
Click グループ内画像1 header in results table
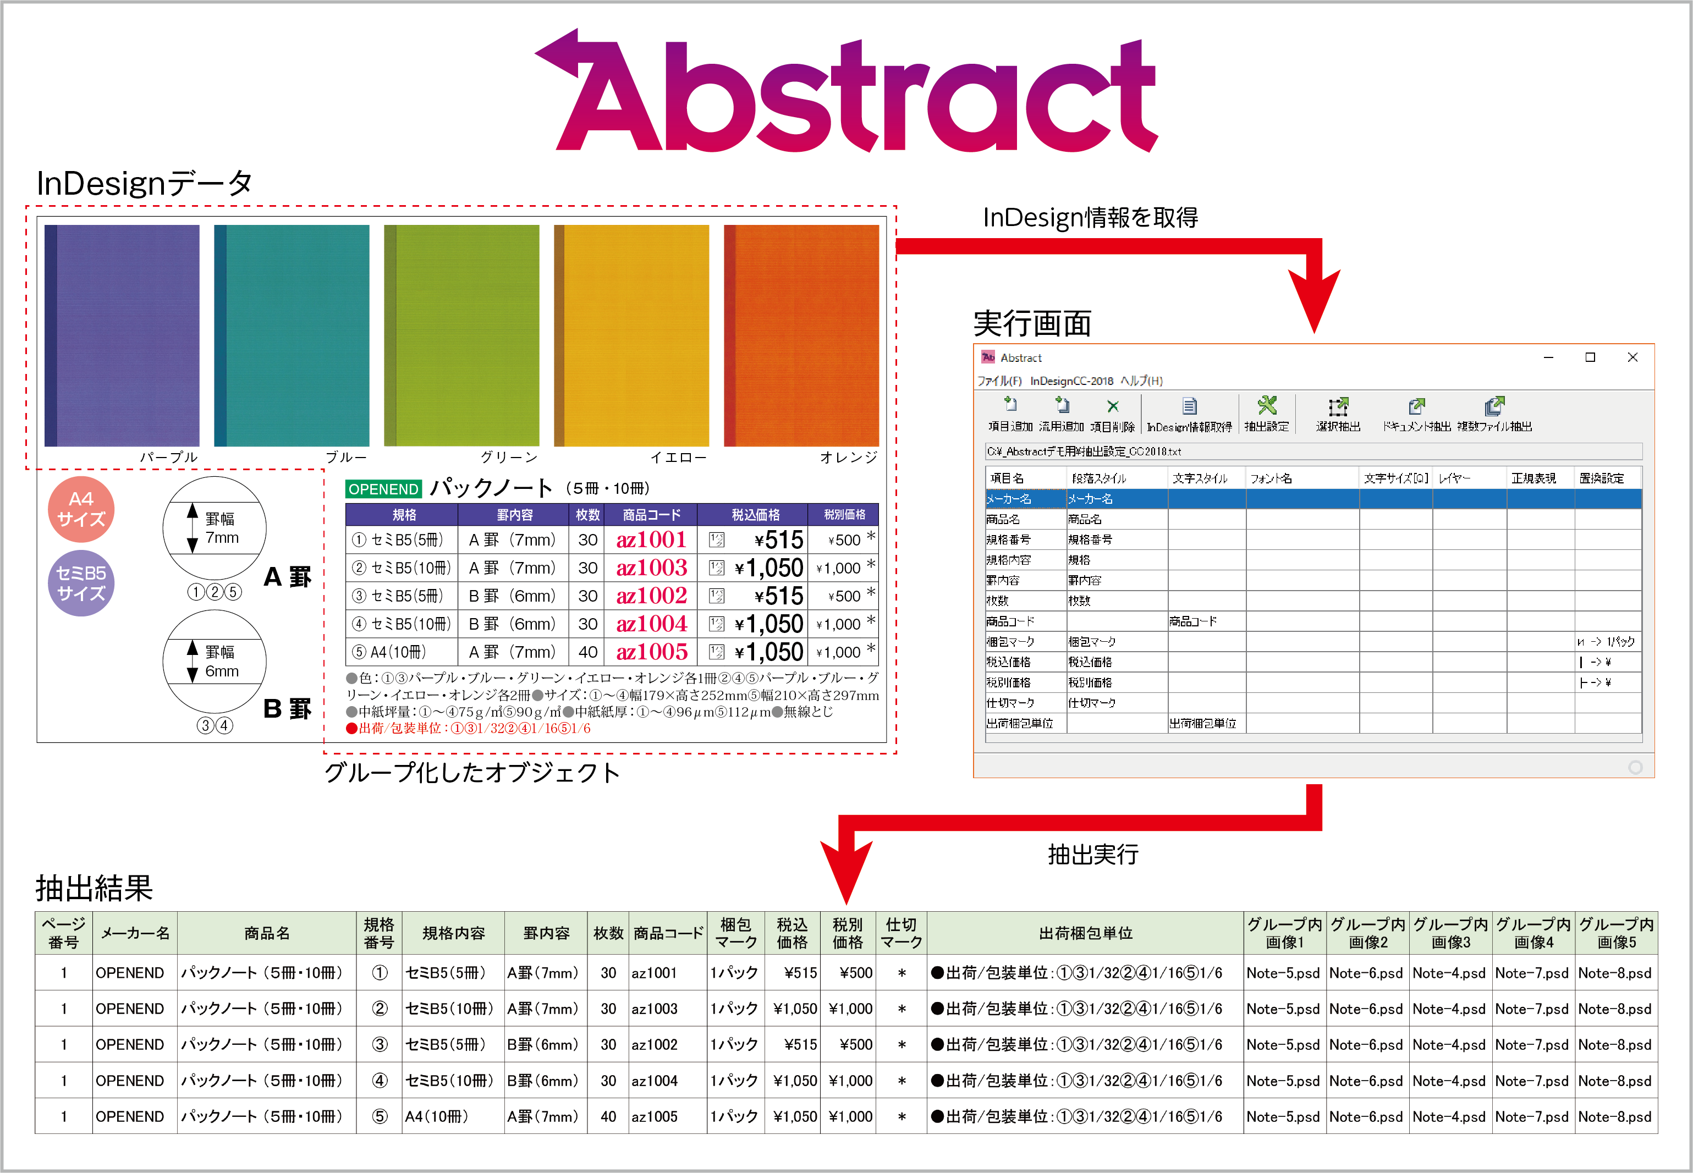point(1285,933)
